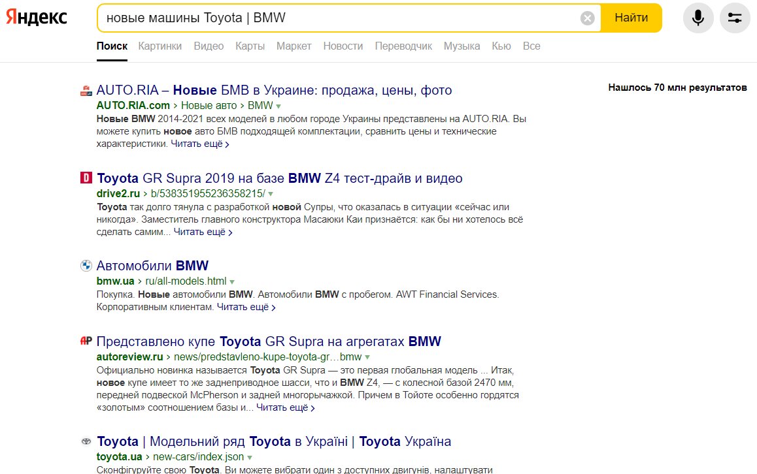Click inside the search query input field
The image size is (757, 474).
pos(338,18)
